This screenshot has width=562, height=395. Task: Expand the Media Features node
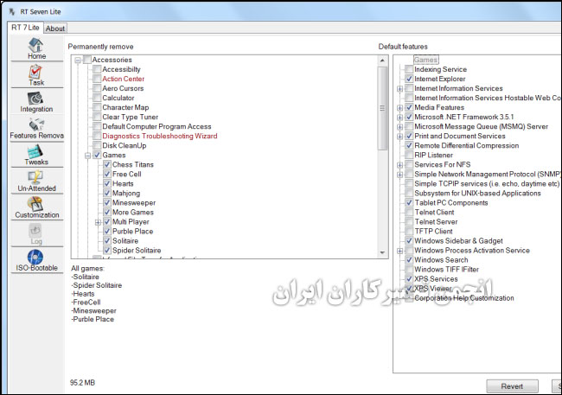[x=400, y=108]
